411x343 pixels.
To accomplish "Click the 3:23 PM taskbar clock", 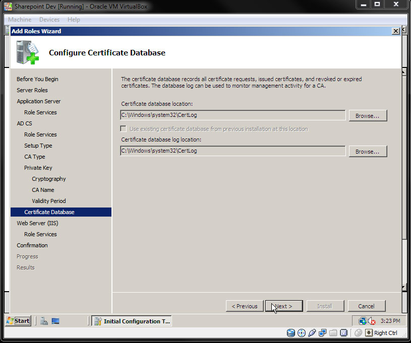I will (390, 321).
